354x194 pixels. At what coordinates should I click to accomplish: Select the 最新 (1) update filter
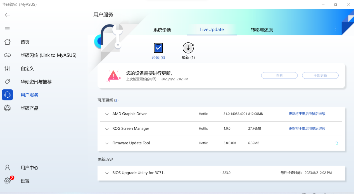click(x=188, y=48)
